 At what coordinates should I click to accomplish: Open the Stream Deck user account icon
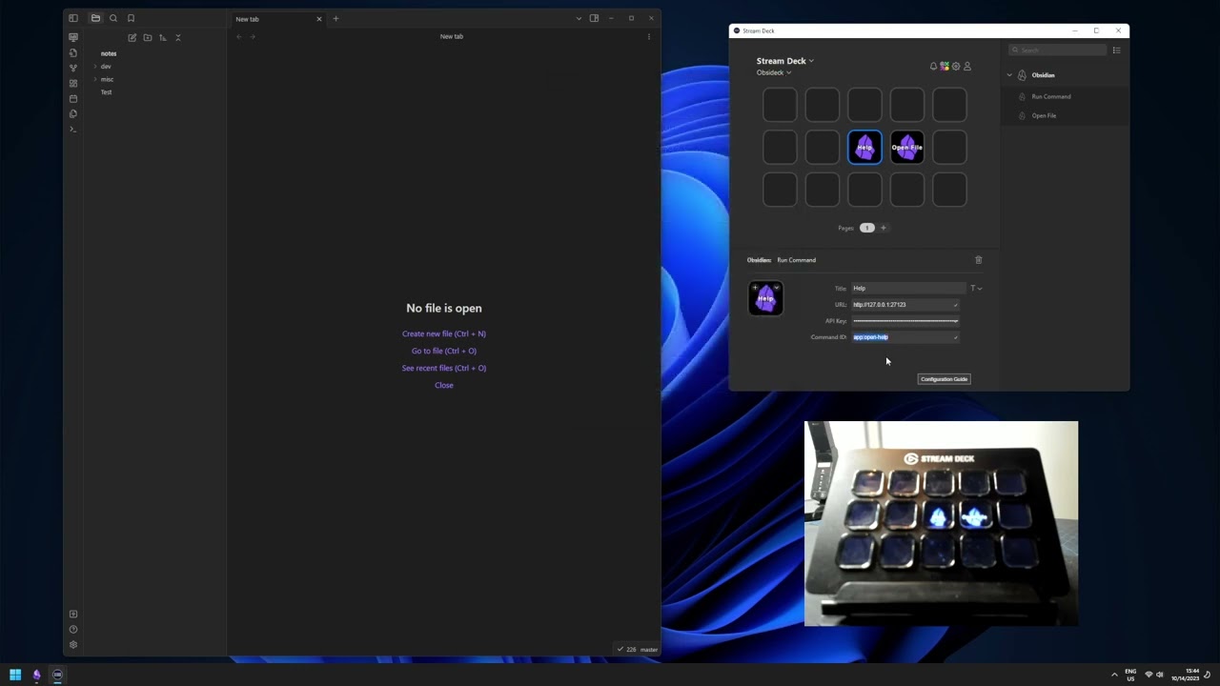click(x=967, y=67)
